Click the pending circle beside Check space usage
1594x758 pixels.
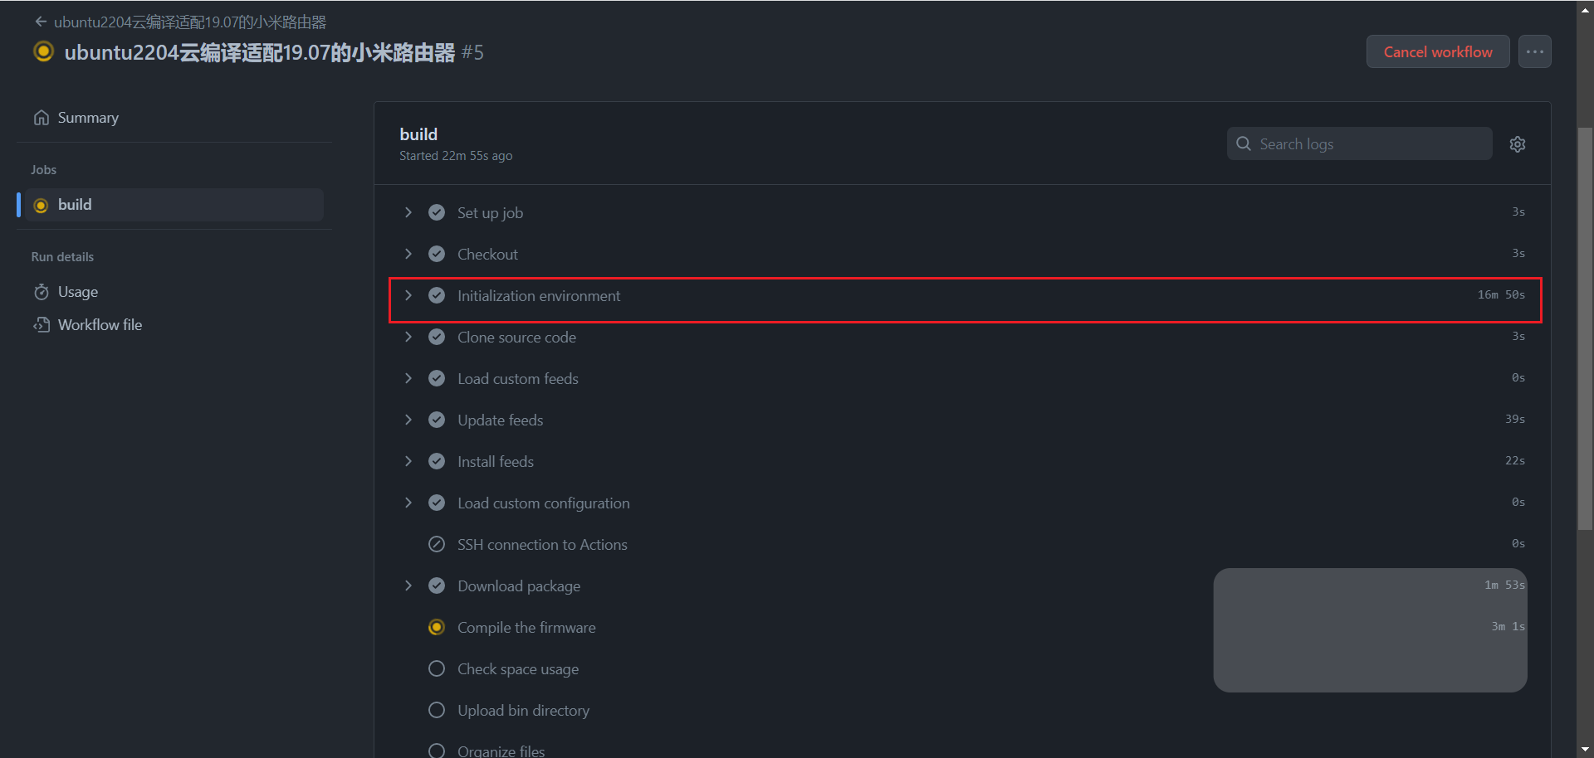coord(437,668)
